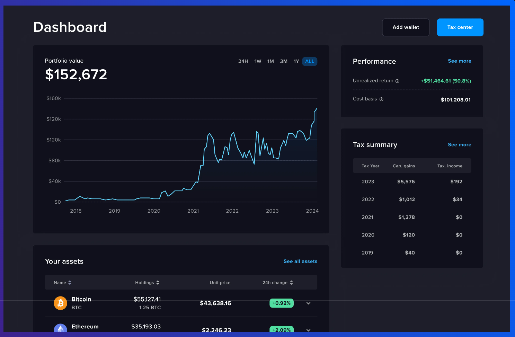The width and height of the screenshot is (515, 337).
Task: Click the Add wallet button
Action: 406,27
